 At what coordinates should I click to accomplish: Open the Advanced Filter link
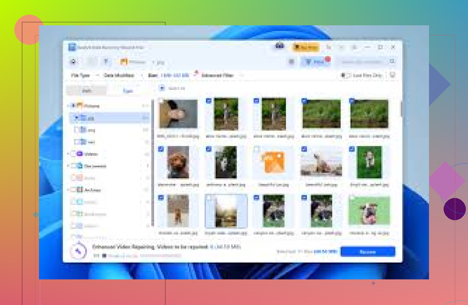[x=218, y=75]
